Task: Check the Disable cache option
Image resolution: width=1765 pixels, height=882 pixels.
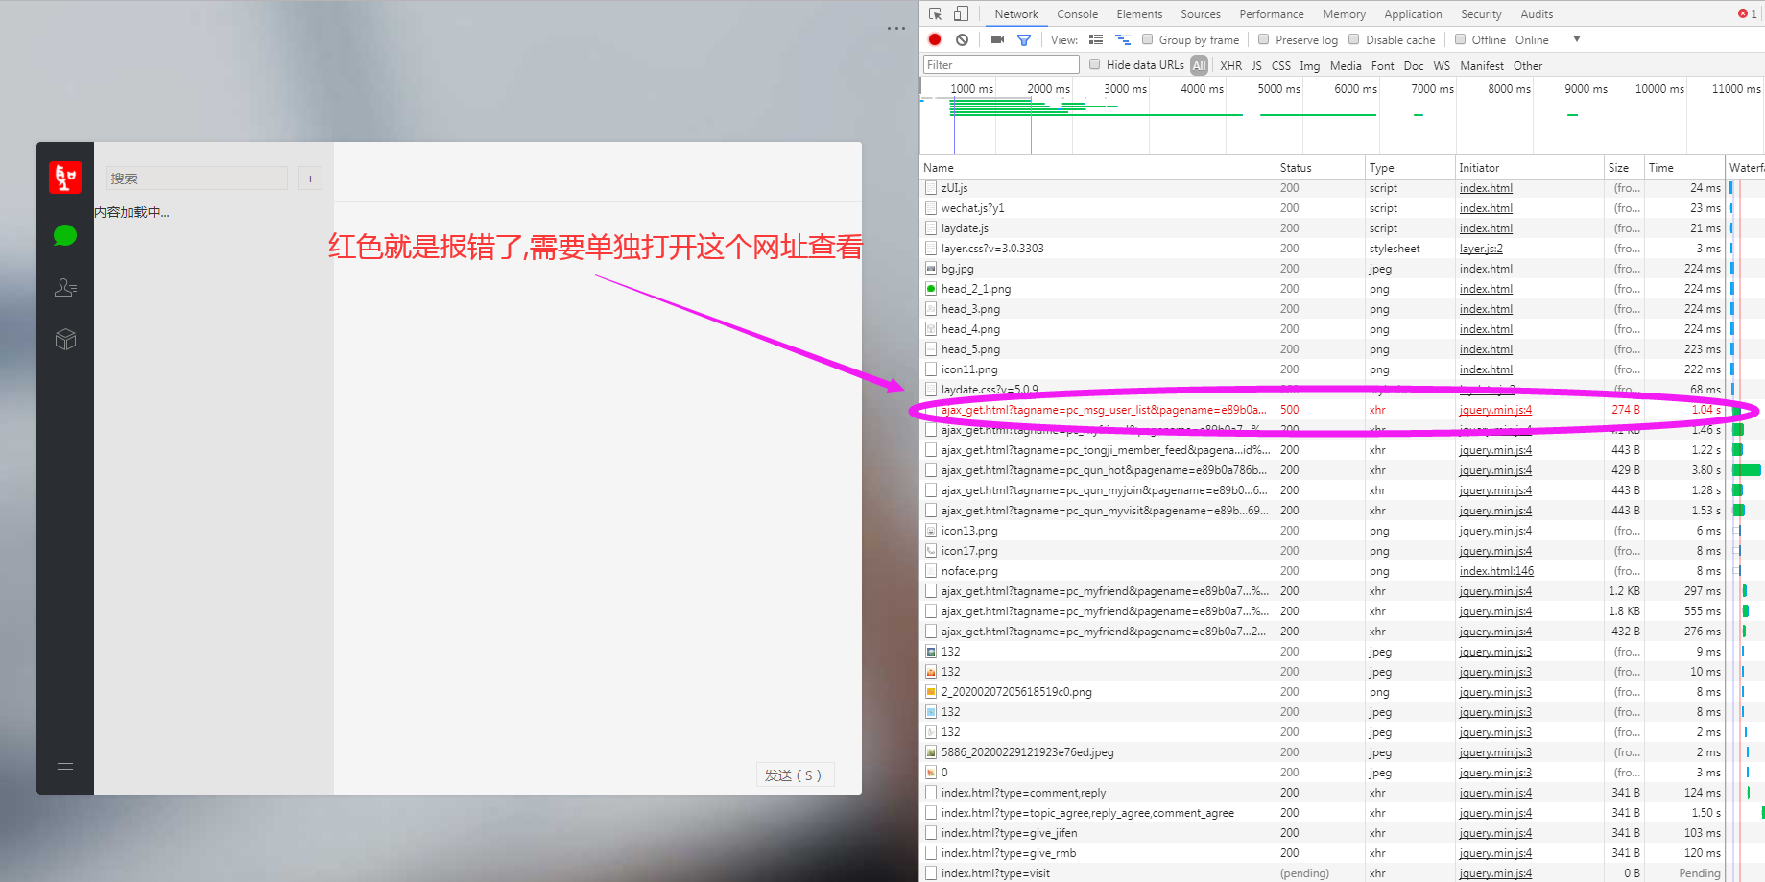Action: point(1354,39)
